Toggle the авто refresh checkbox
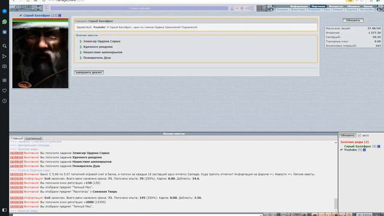The width and height of the screenshot is (384, 216). (359, 136)
